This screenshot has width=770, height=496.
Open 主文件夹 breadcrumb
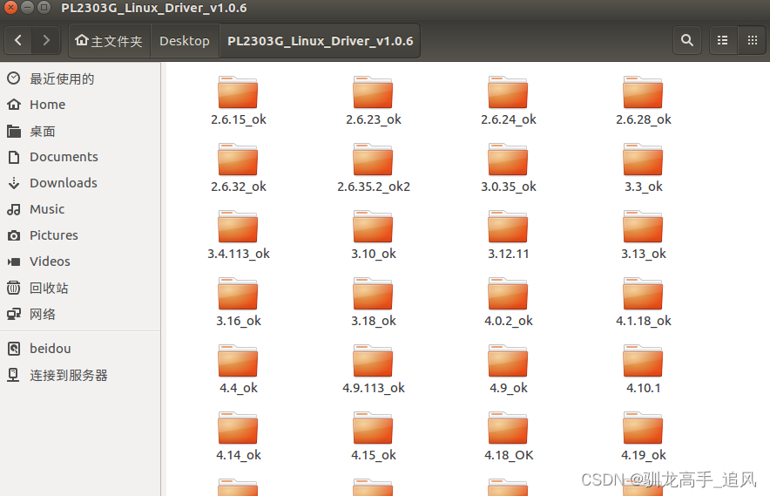coord(109,41)
